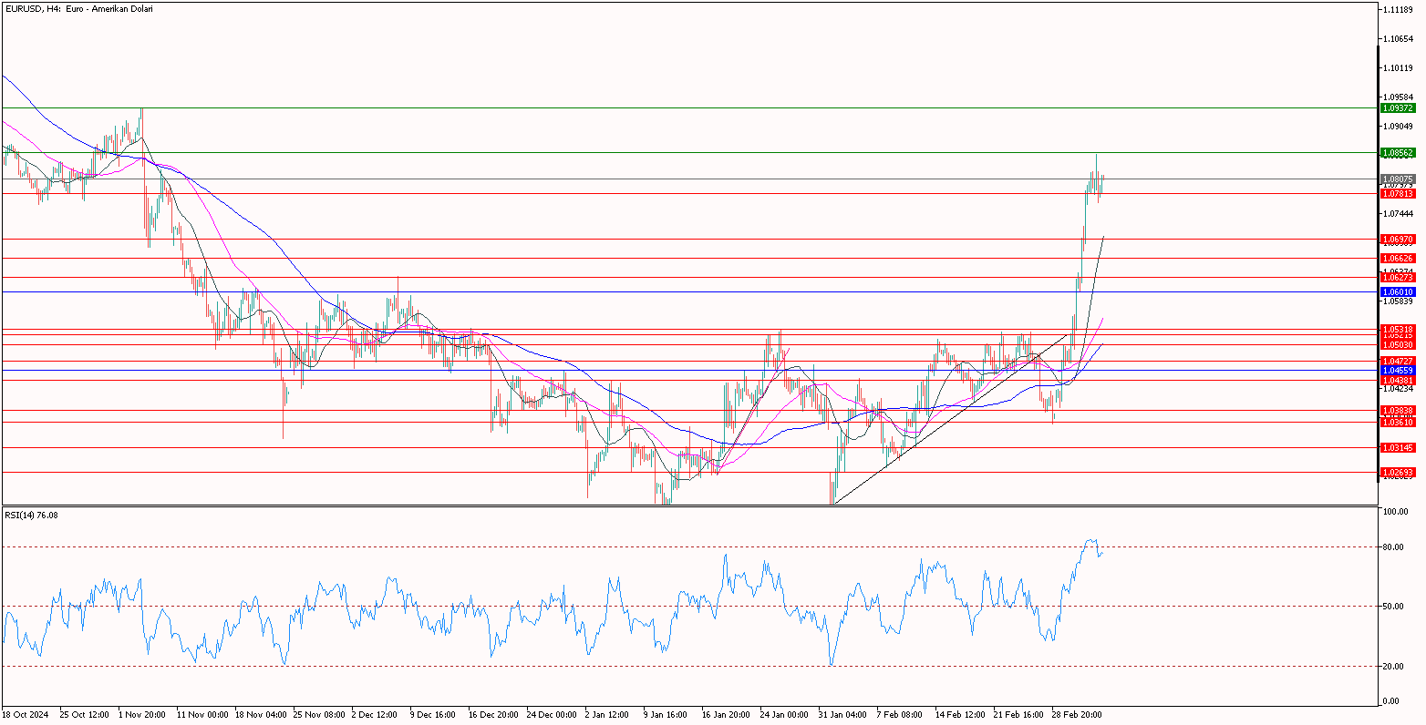Click the 9 Dec 16:00 time axis label
This screenshot has width=1426, height=725.
click(x=435, y=715)
